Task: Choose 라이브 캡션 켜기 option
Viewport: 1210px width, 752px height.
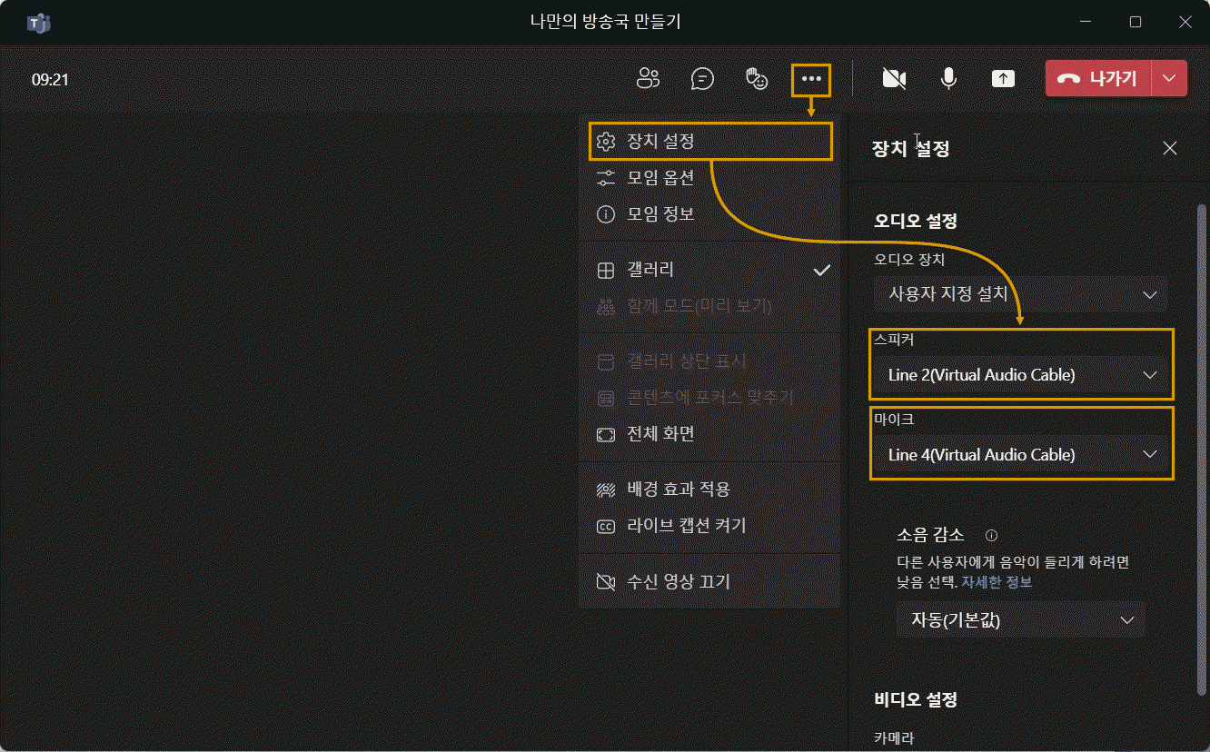Action: coord(709,526)
